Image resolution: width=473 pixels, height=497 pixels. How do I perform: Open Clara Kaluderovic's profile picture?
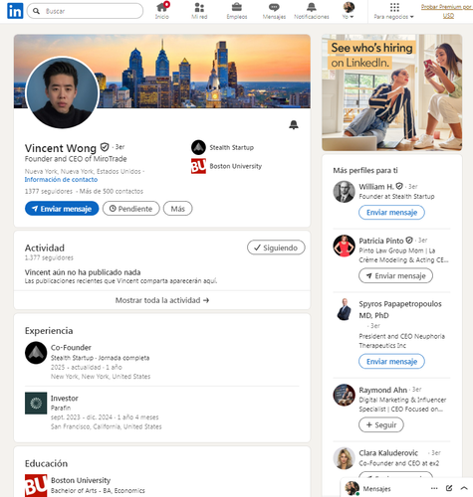click(345, 458)
